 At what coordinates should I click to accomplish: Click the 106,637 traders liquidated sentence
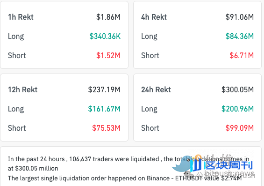[128, 164]
